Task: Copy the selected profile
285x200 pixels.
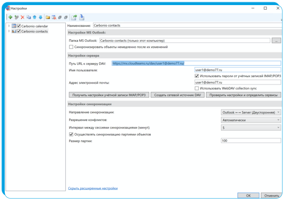Action: coord(29,17)
